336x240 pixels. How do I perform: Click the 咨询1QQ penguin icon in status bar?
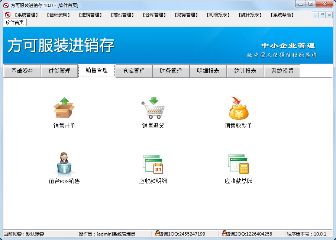158,234
